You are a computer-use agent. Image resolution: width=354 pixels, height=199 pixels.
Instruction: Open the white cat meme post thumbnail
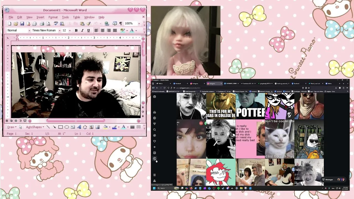coord(280,139)
